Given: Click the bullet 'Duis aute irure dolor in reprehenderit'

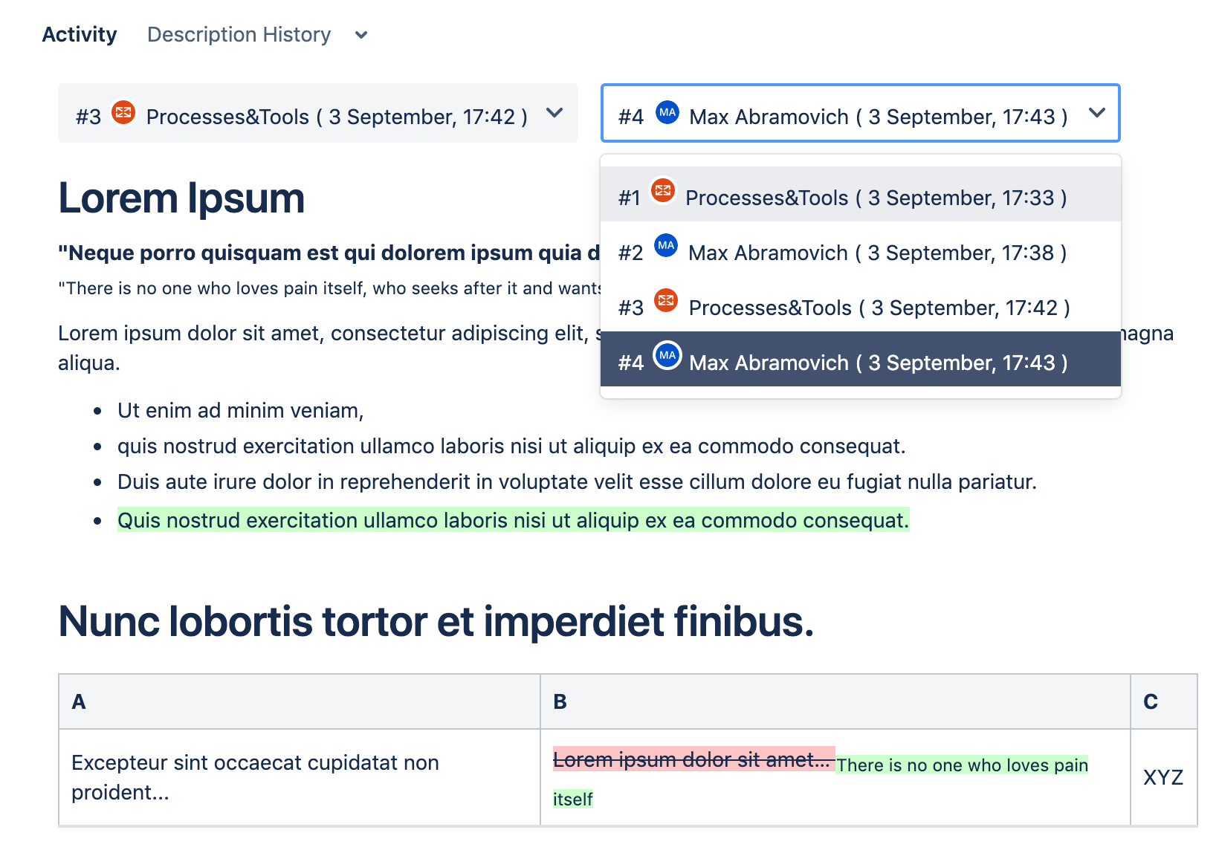Looking at the screenshot, I should 577,481.
